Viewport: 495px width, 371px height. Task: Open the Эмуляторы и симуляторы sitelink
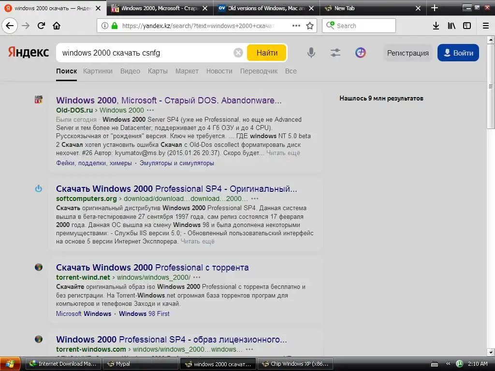coord(177,163)
